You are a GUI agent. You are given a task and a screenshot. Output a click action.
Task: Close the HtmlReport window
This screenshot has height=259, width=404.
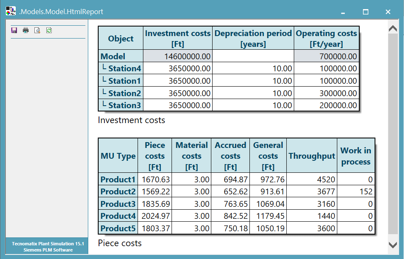(x=388, y=12)
